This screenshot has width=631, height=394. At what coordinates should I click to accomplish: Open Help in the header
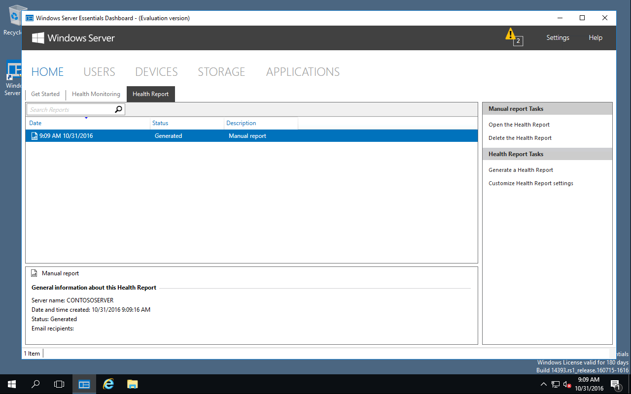(596, 38)
